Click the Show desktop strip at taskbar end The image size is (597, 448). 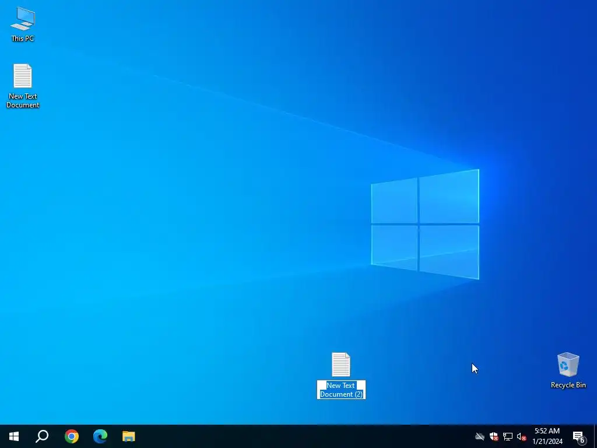pyautogui.click(x=595, y=436)
